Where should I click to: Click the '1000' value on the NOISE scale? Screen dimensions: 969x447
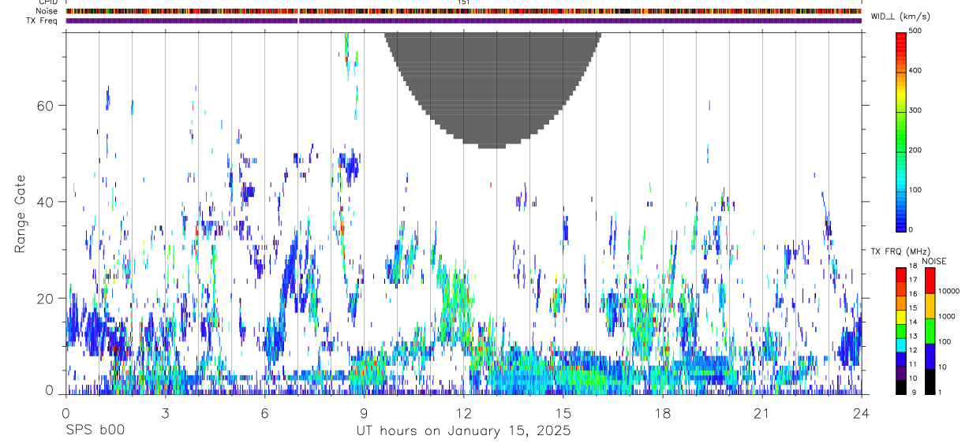click(946, 316)
